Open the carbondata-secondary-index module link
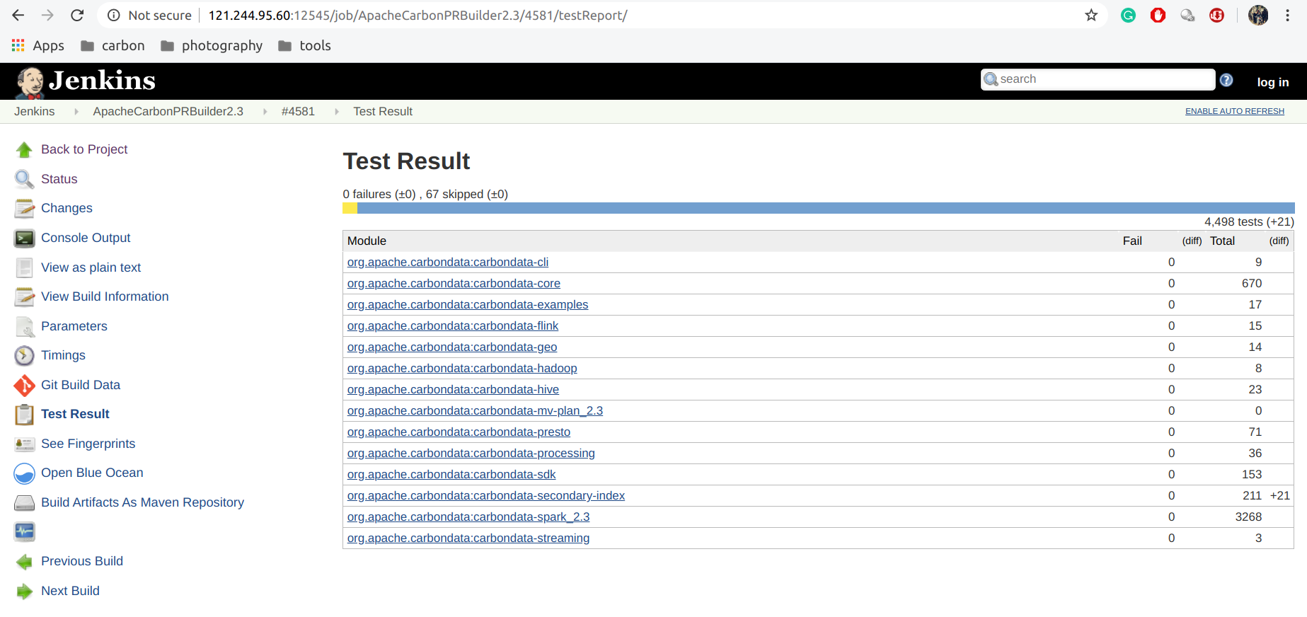The height and width of the screenshot is (617, 1307). pyautogui.click(x=486, y=496)
